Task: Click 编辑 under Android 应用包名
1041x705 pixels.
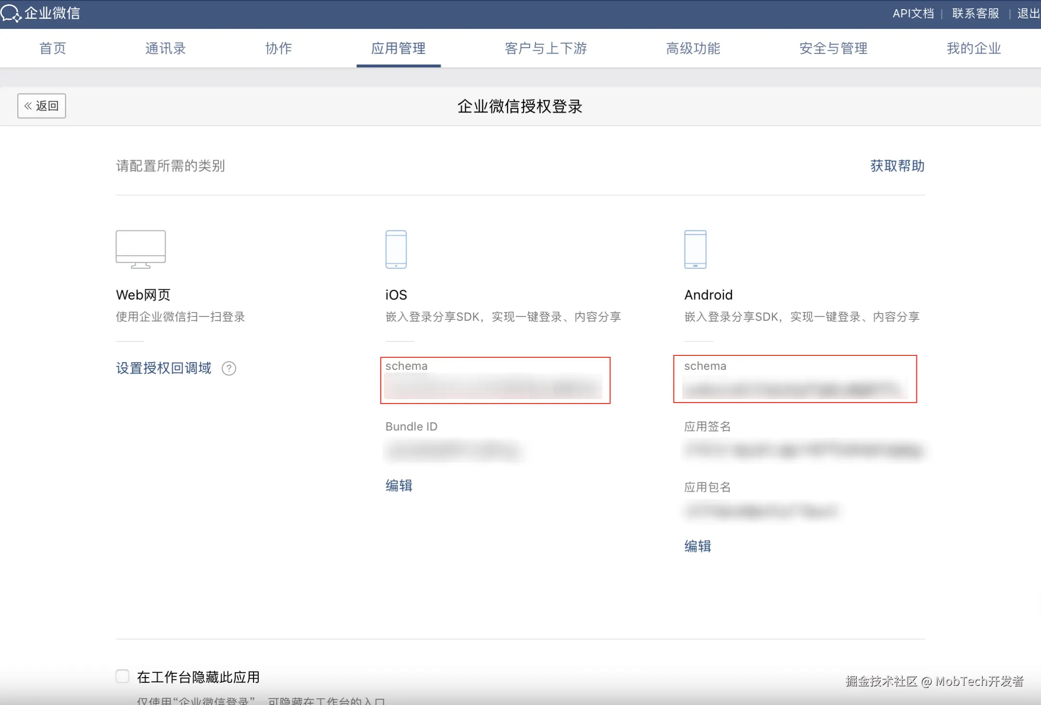Action: (x=698, y=546)
